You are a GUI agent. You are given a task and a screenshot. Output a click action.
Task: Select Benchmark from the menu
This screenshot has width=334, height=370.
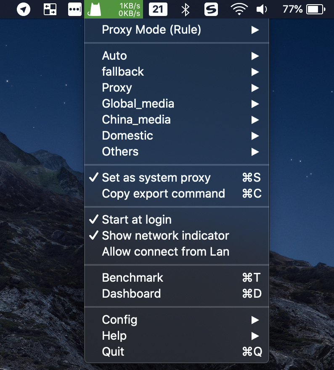(133, 278)
